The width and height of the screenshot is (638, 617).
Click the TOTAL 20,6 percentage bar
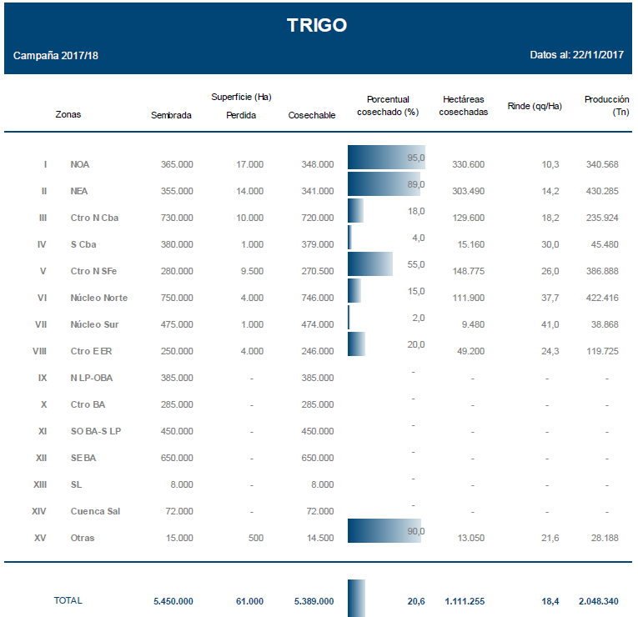356,599
